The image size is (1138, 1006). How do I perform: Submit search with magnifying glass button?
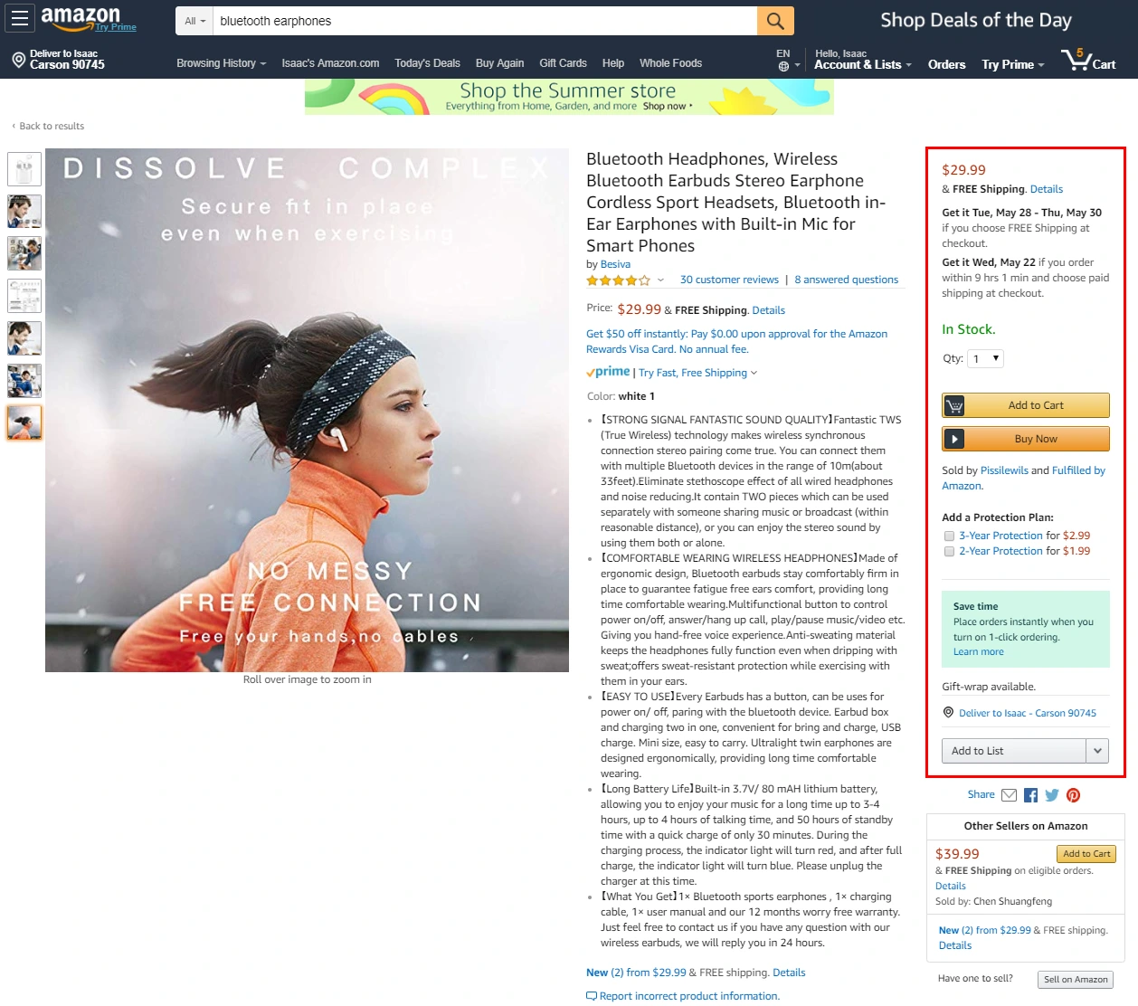(x=775, y=21)
